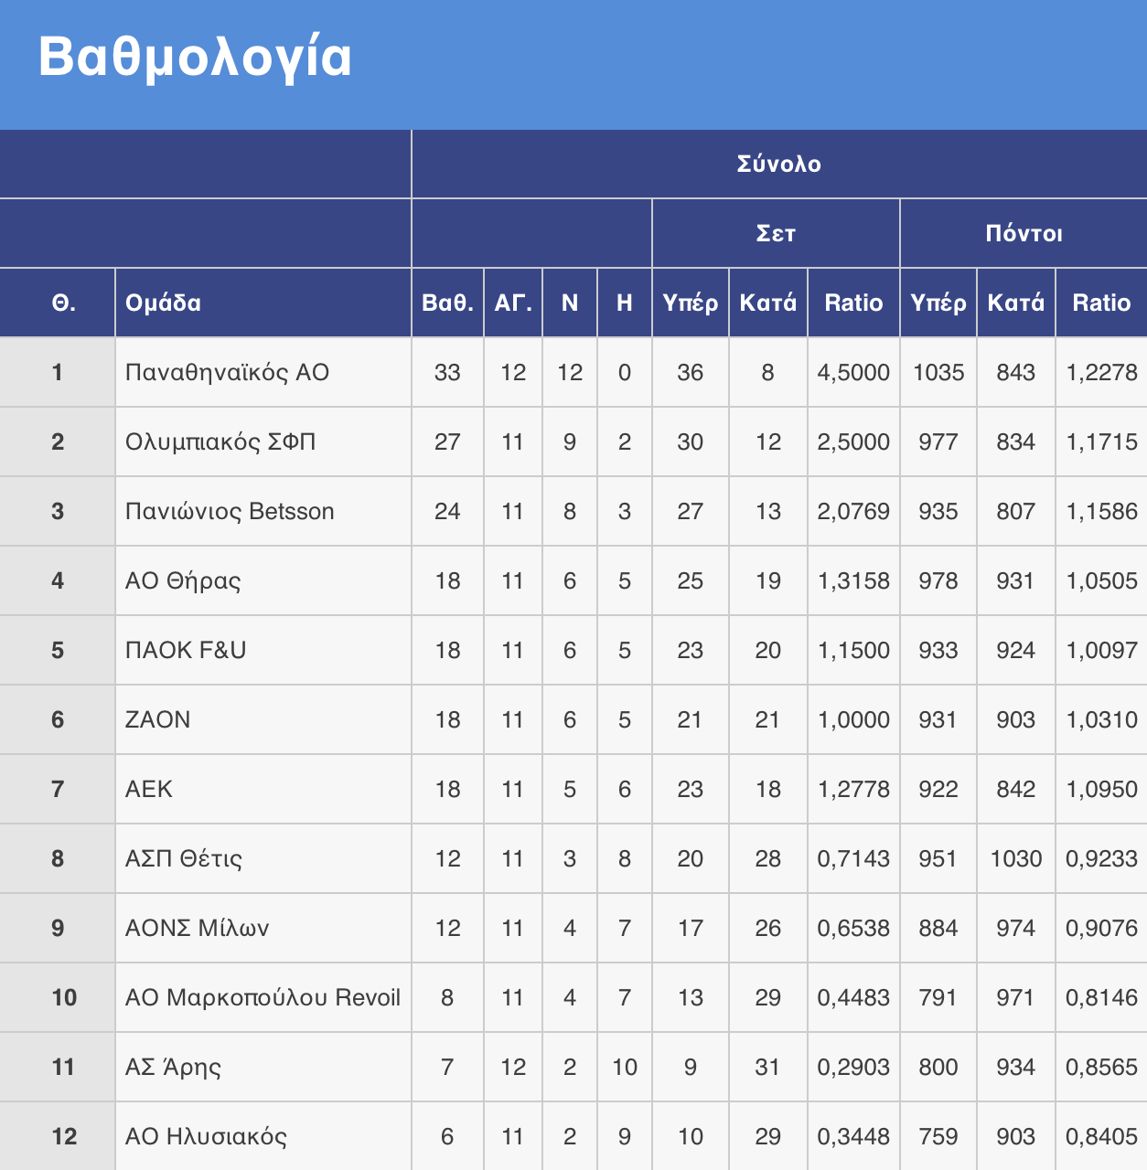Click the ΑΓ. matches column header

(513, 303)
